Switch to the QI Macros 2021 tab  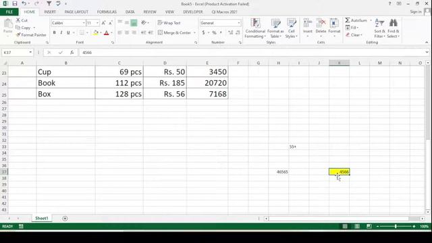coord(224,12)
